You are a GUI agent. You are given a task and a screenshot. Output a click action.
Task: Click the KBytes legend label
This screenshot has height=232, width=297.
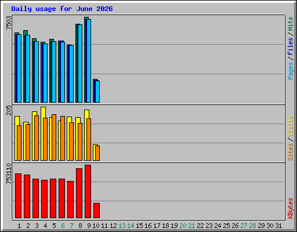pos(290,208)
